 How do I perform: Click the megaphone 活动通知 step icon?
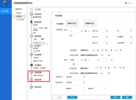pos(32,65)
